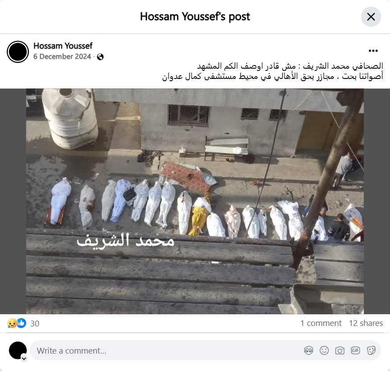The width and height of the screenshot is (390, 371).
Task: Insert an avatar sticker in comment
Action: coord(309,350)
